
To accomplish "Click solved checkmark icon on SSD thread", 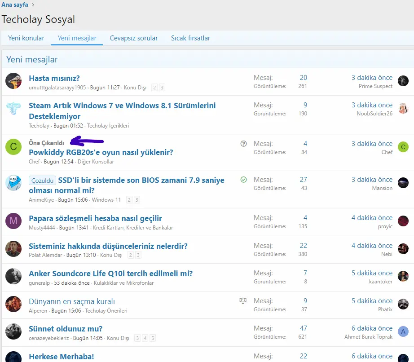I will pyautogui.click(x=243, y=180).
